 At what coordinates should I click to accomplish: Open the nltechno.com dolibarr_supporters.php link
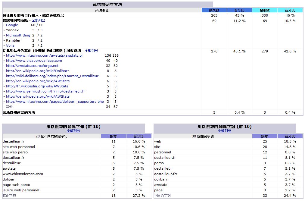55,102
